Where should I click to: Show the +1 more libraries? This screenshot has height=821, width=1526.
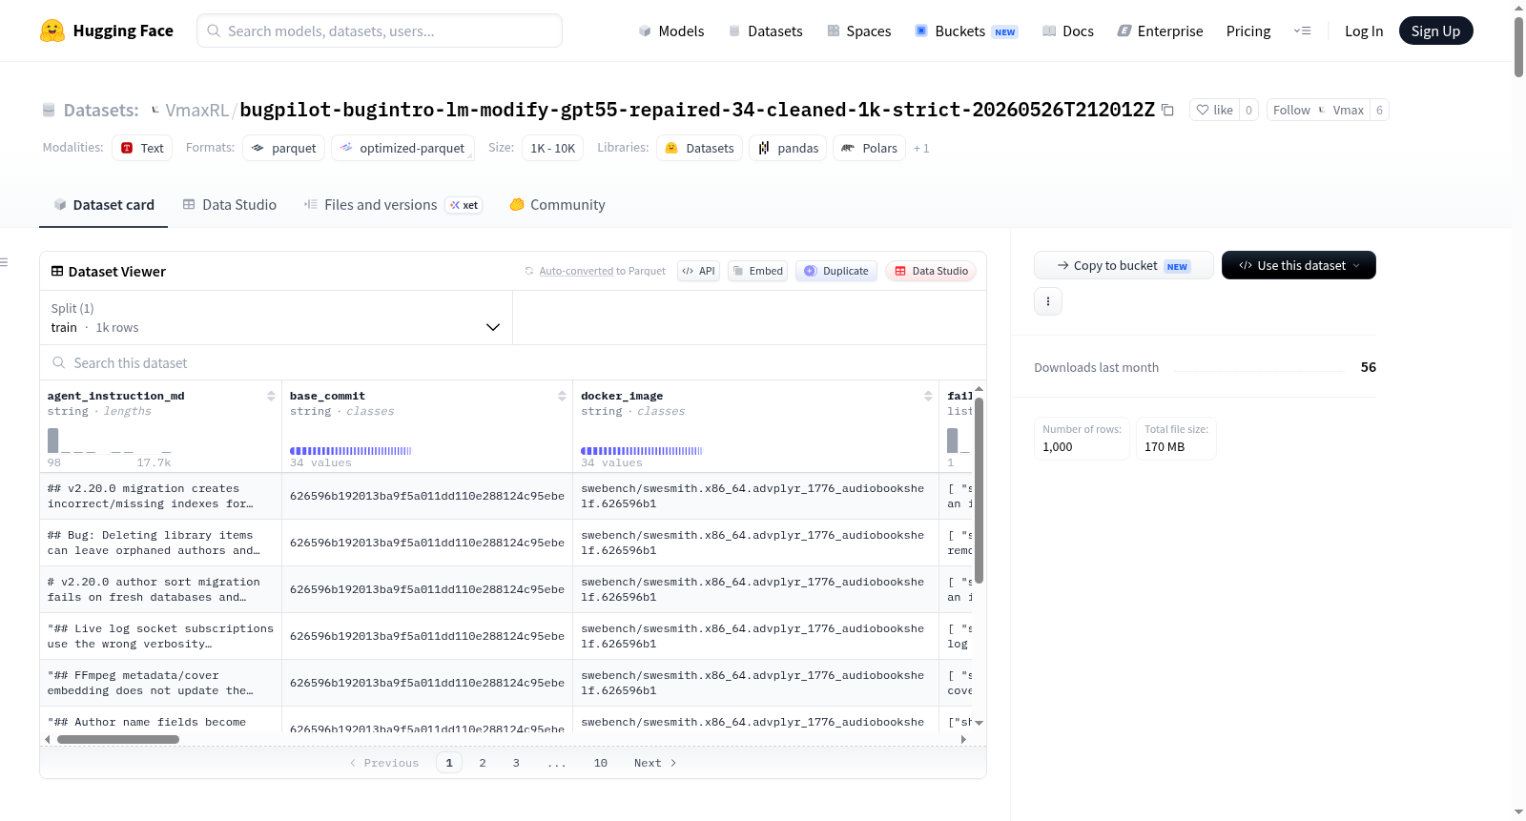(x=921, y=148)
